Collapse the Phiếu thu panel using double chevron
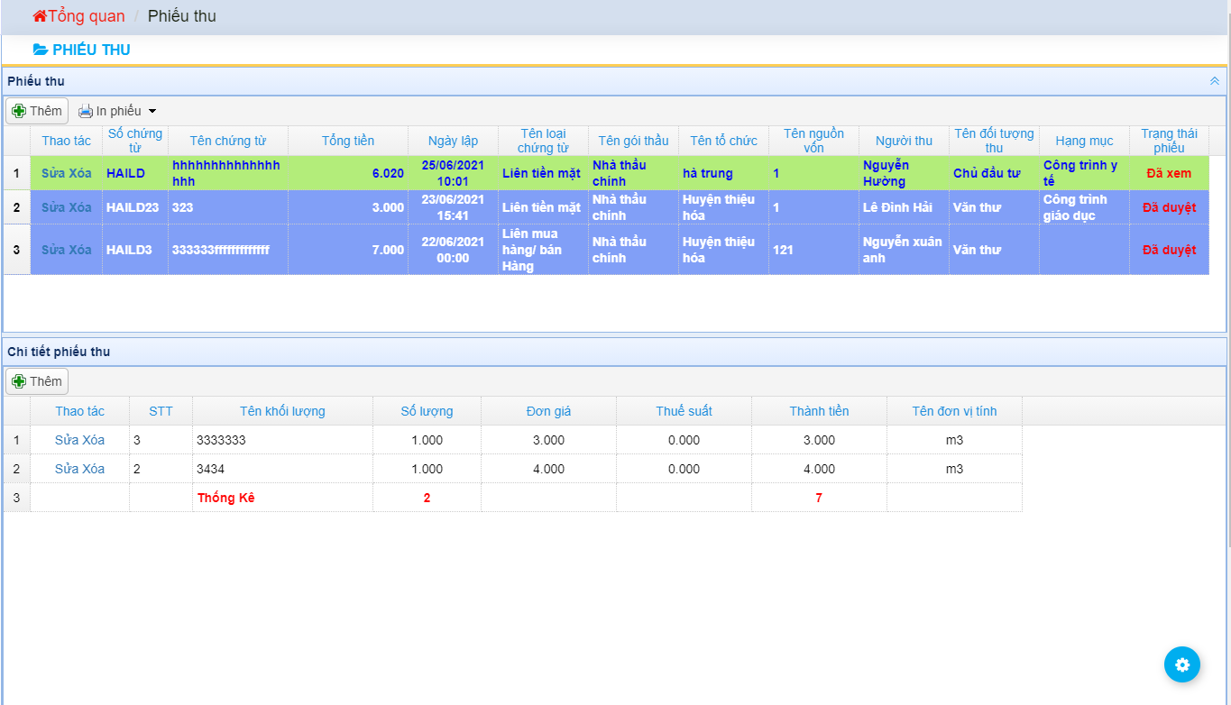 pyautogui.click(x=1214, y=81)
